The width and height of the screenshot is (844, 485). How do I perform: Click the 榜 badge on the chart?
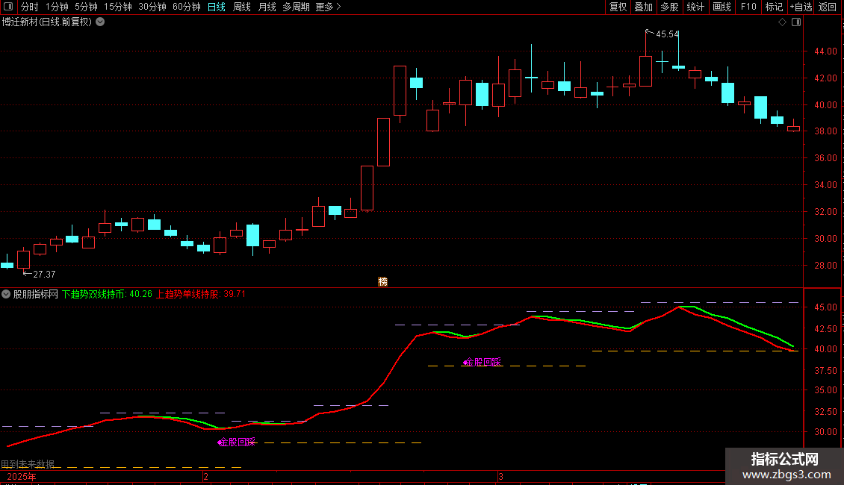pyautogui.click(x=382, y=282)
